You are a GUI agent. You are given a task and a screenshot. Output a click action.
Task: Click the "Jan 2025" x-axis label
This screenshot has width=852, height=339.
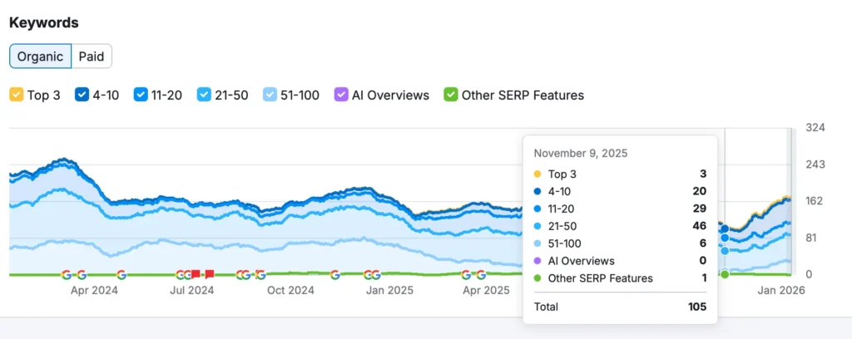pos(389,290)
